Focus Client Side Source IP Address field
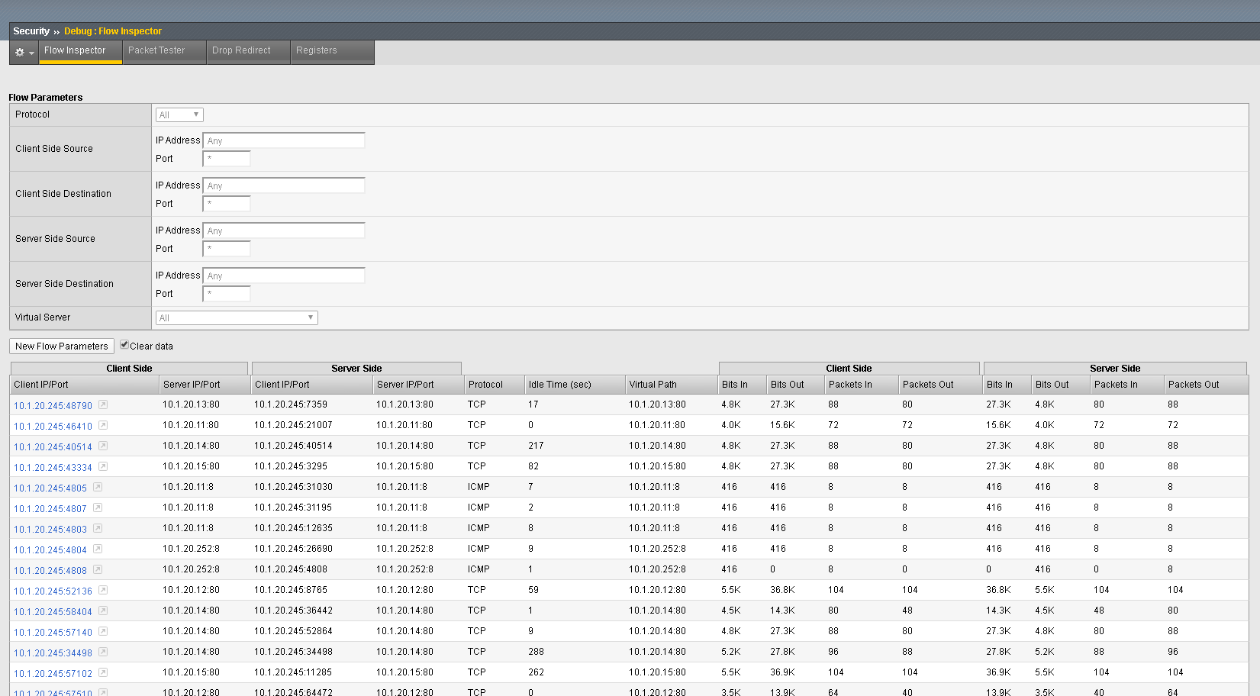 [284, 140]
